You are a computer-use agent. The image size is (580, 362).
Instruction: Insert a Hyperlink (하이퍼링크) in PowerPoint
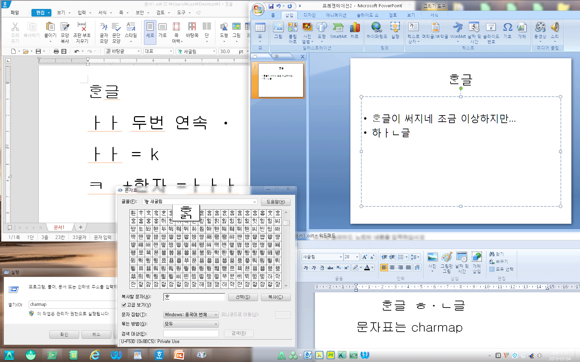coord(377,30)
